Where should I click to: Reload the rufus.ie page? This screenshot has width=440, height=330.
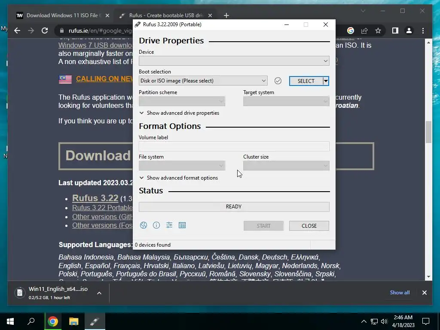[45, 31]
